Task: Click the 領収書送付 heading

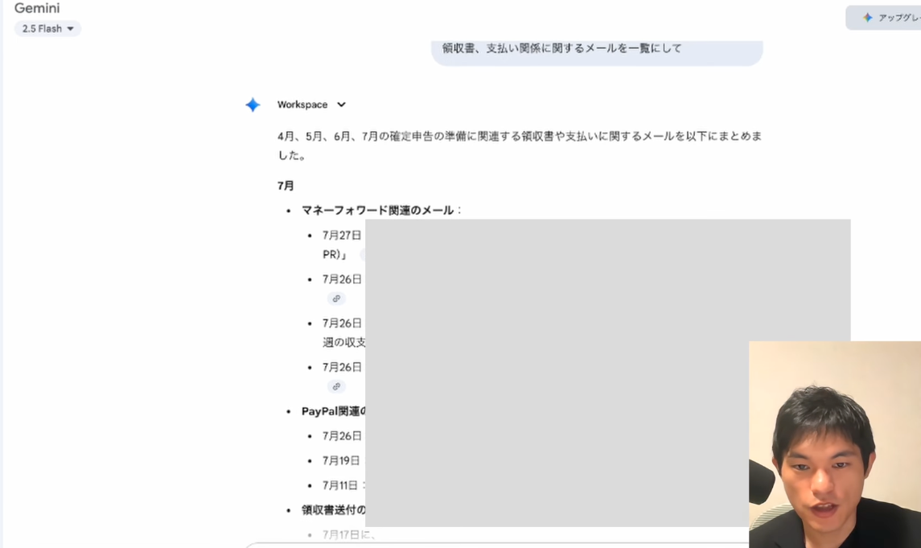Action: tap(334, 510)
